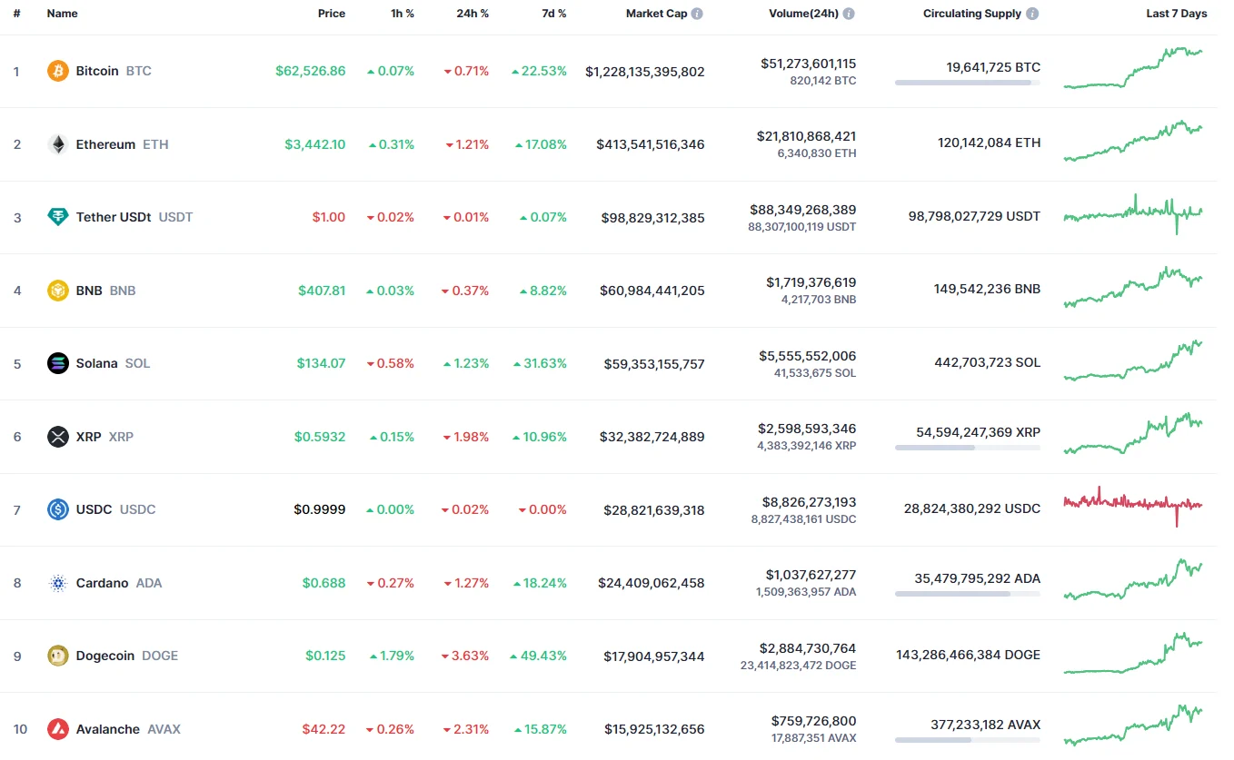Sort by the 24h % column header
The width and height of the screenshot is (1234, 760).
coord(473,14)
